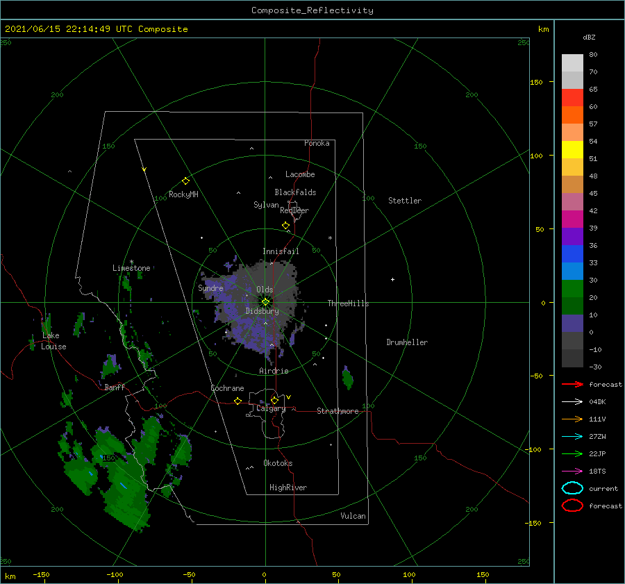625x584 pixels.
Task: Click the white plus marker north of Drumheller
Action: coord(392,279)
